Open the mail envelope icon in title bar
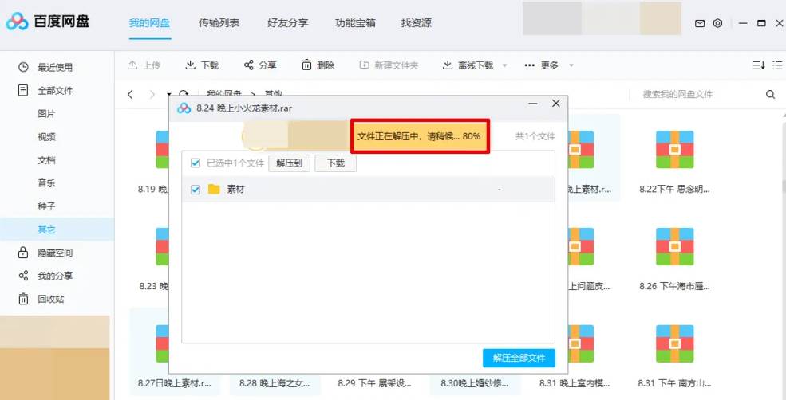Image resolution: width=786 pixels, height=400 pixels. click(x=700, y=23)
